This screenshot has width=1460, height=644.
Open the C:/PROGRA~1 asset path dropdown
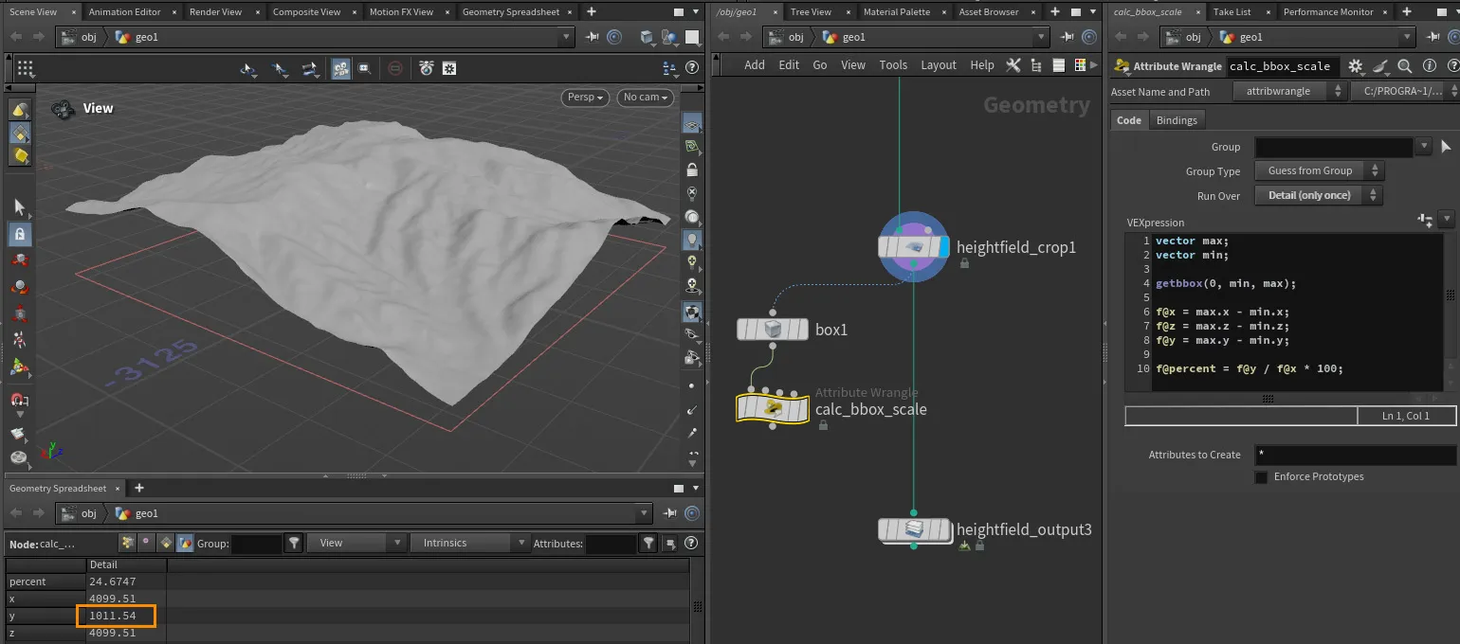coord(1403,91)
